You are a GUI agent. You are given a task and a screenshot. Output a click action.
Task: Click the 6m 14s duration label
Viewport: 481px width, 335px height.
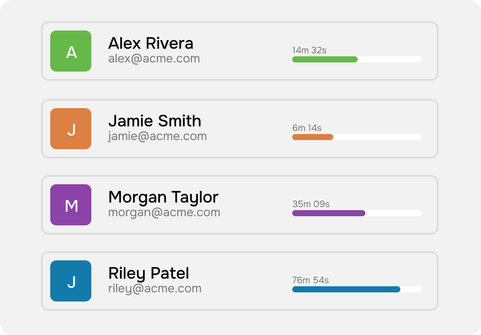pos(307,127)
